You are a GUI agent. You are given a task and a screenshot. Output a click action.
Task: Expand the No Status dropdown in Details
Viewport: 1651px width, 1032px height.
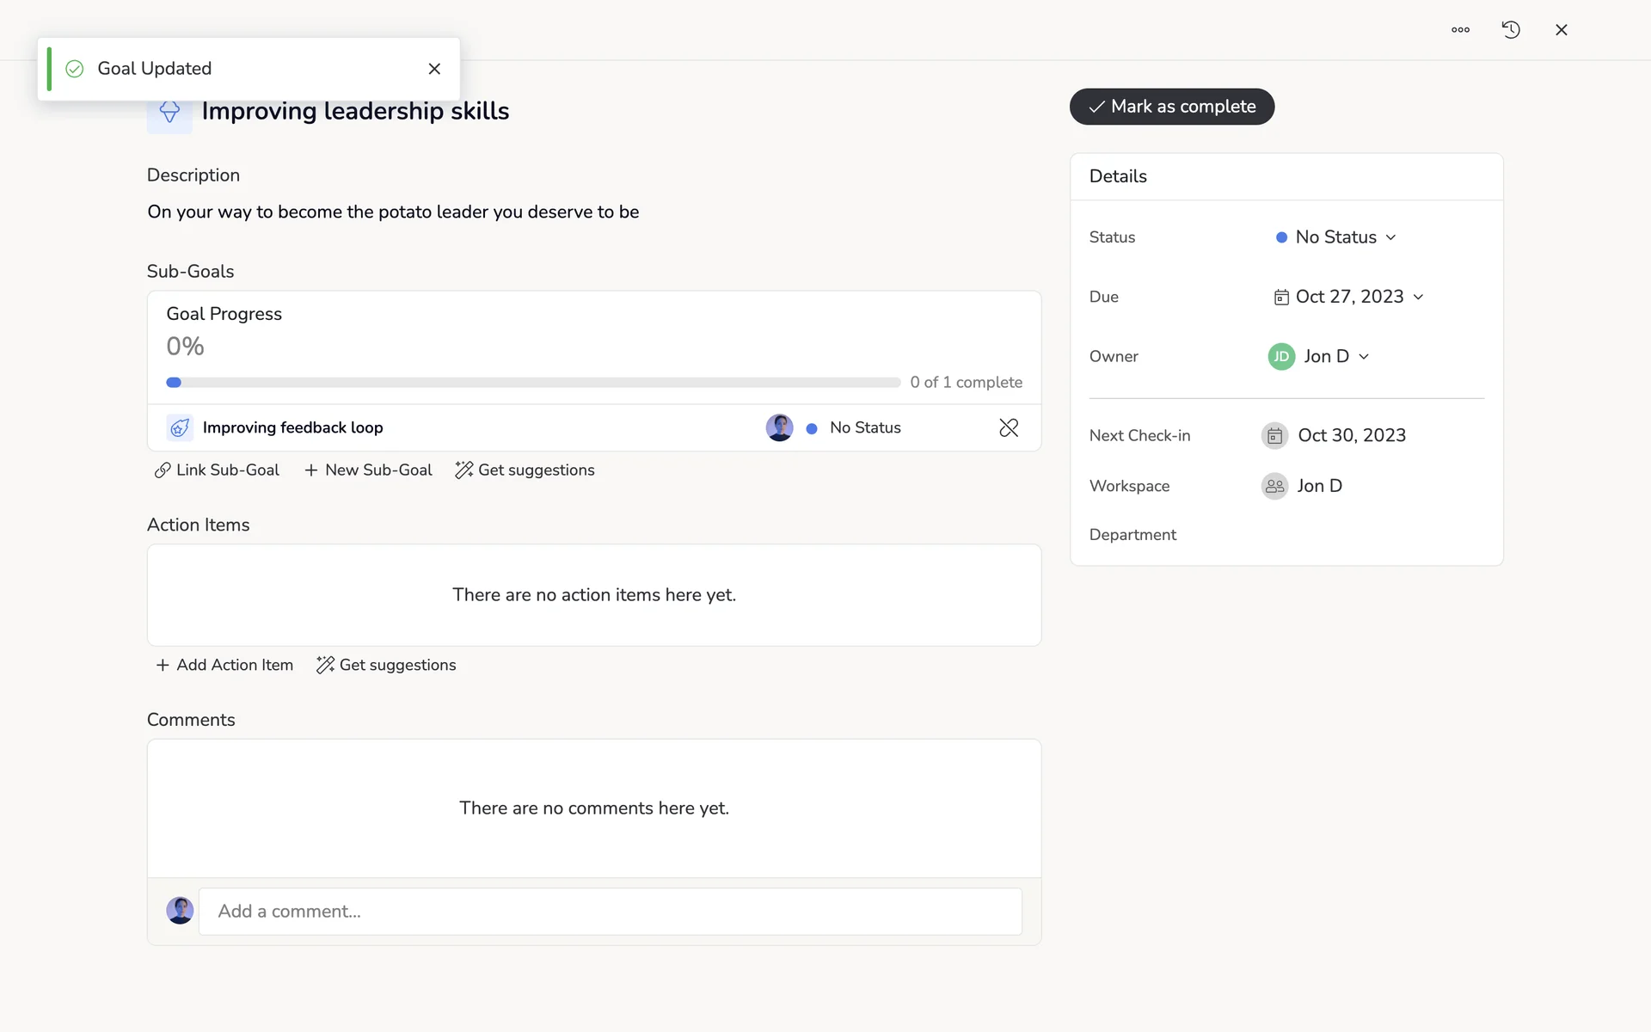click(1336, 237)
